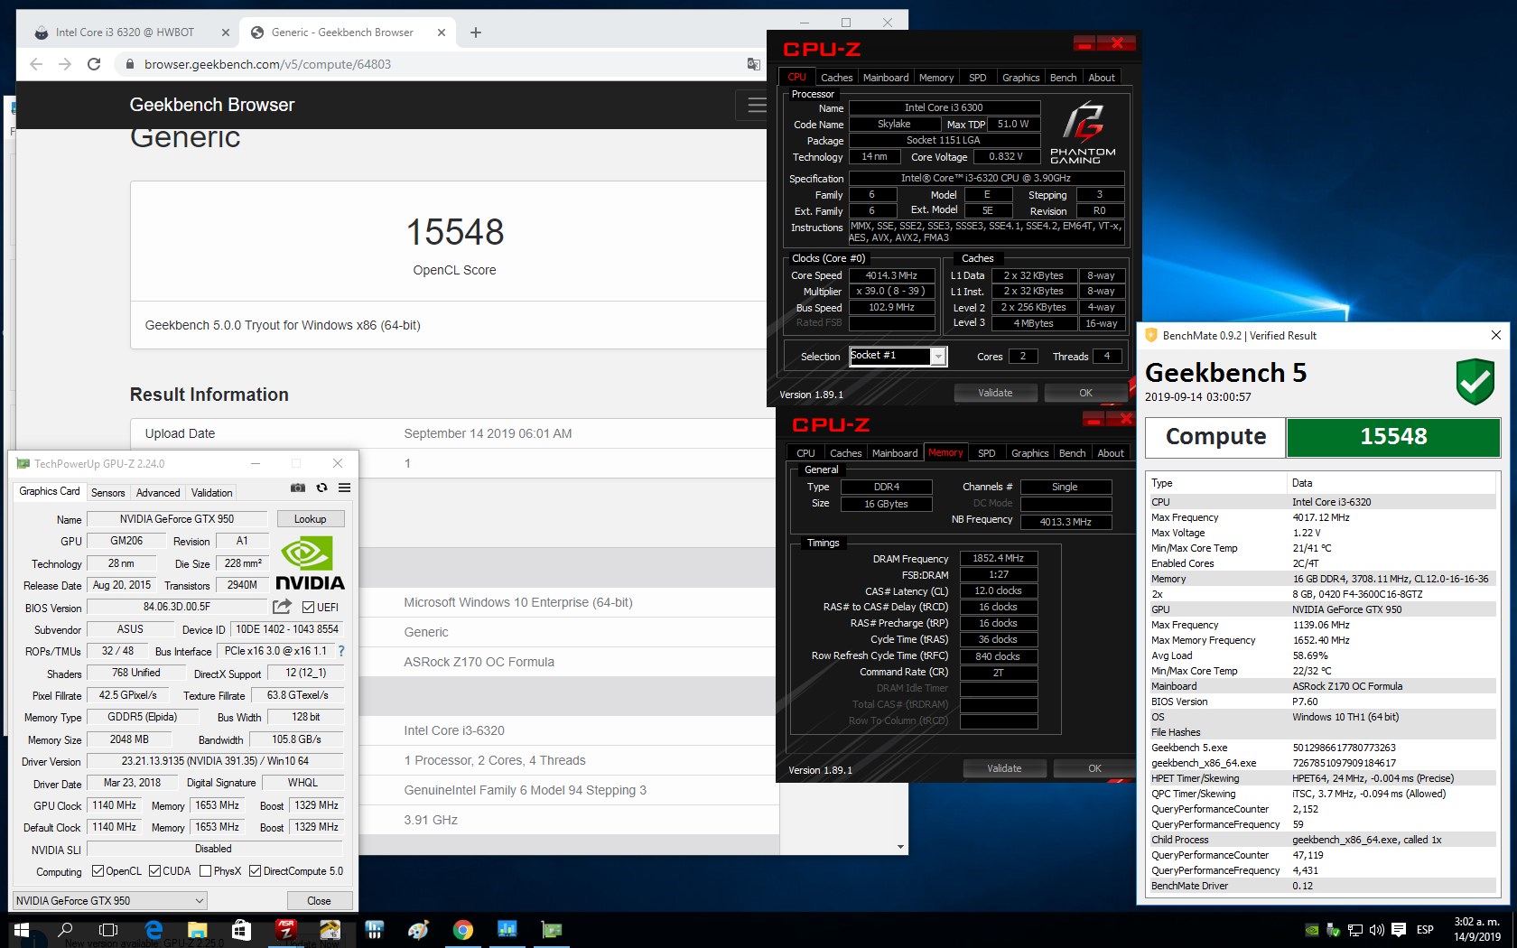Toggle the UEFI checkbox in GPU-Z
The height and width of the screenshot is (948, 1517).
(308, 608)
